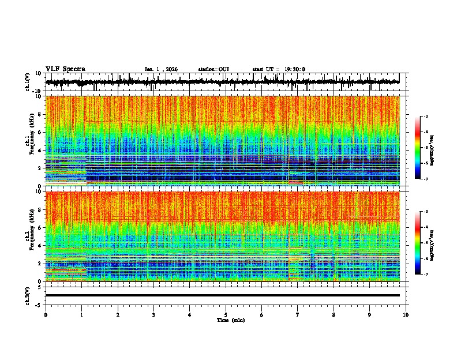Click the ch.2 colorbar log(PSD) unit label
The image size is (457, 353).
click(432, 246)
